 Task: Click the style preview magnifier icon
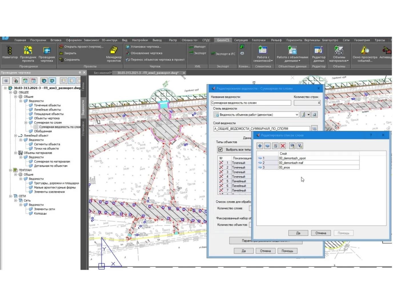pos(314,115)
